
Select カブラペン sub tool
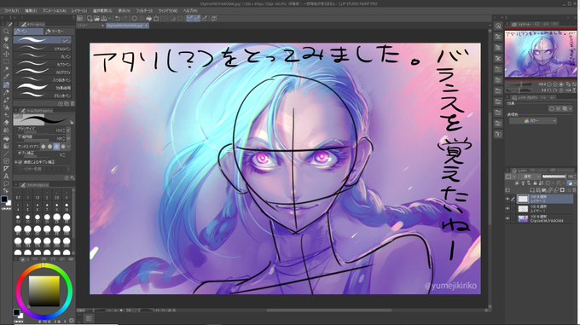42,64
